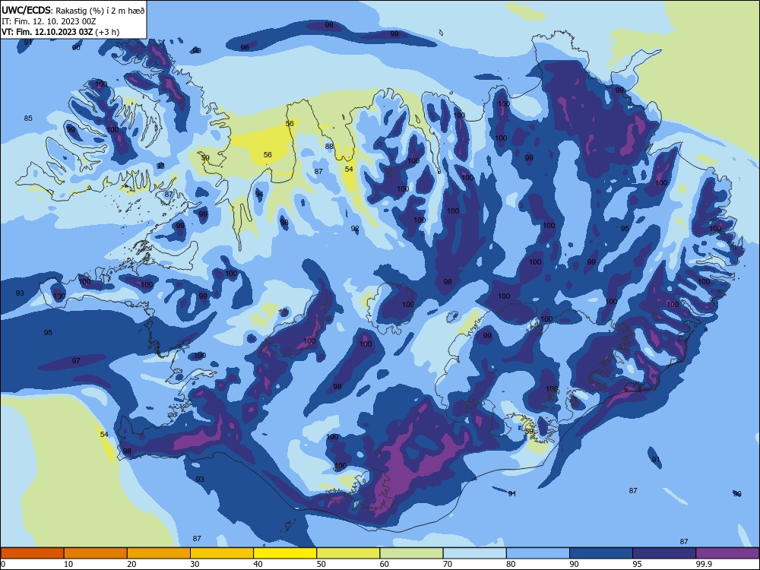Click the '92' humidity value on the map
Image resolution: width=760 pixels, height=570 pixels.
pos(355,229)
